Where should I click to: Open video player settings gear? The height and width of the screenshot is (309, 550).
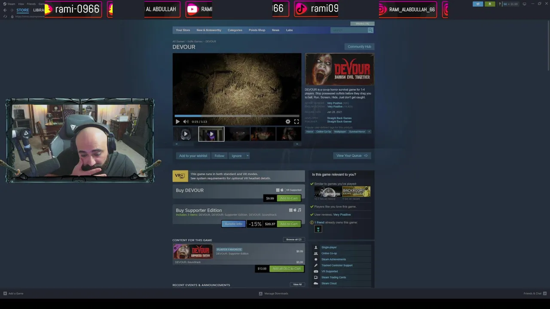click(288, 121)
